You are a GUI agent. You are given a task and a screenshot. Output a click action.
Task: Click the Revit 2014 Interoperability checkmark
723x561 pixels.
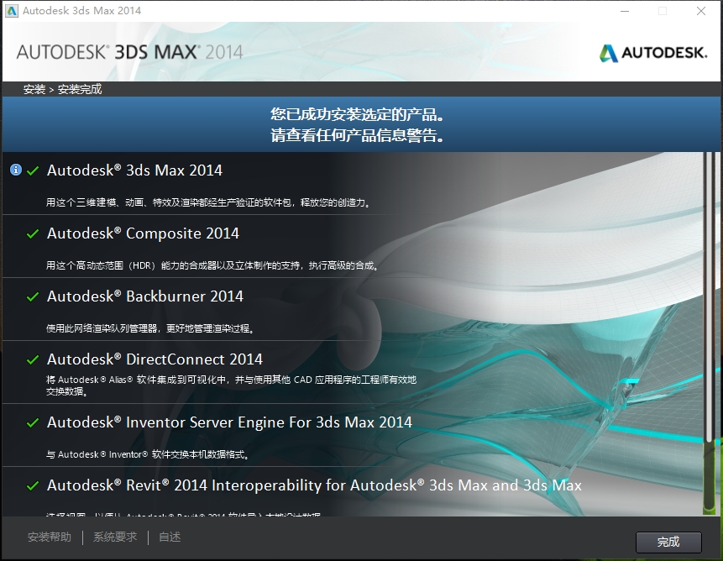[x=33, y=485]
